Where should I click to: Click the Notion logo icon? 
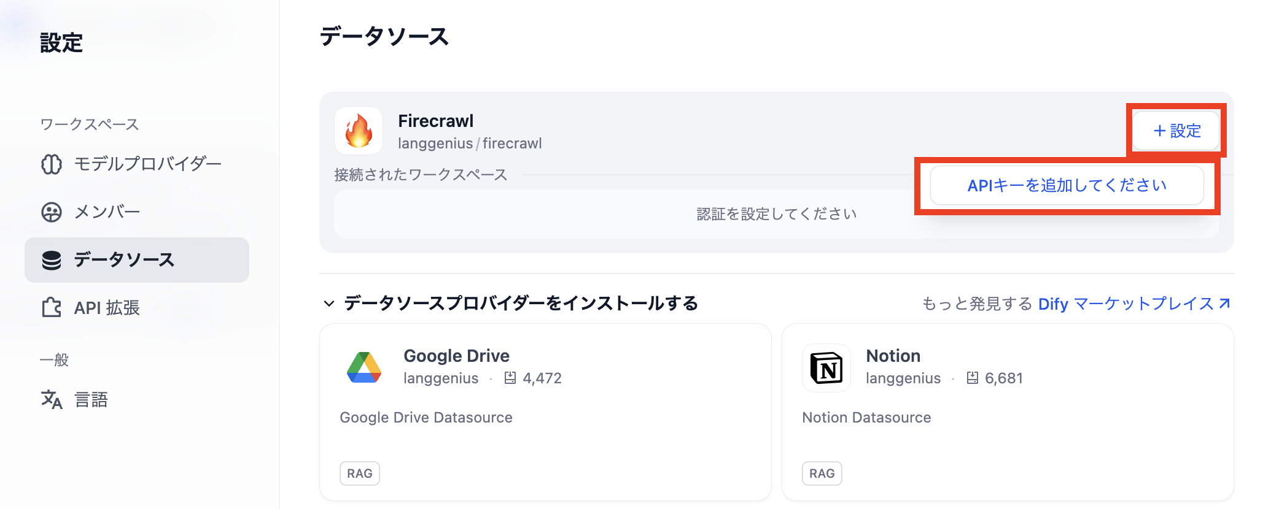pyautogui.click(x=826, y=368)
